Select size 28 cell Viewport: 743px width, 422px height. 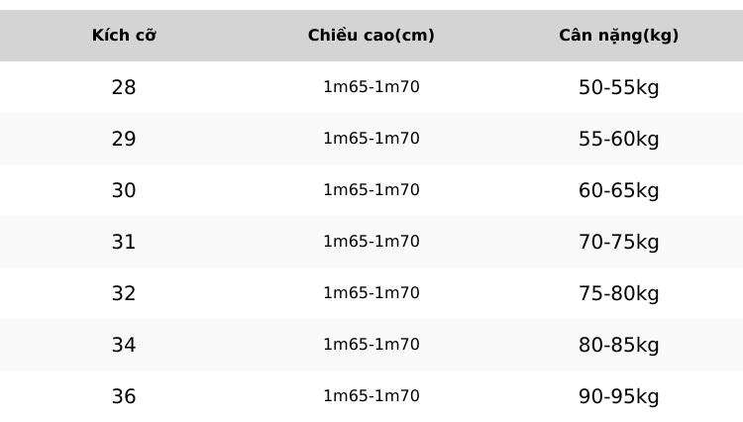124,87
